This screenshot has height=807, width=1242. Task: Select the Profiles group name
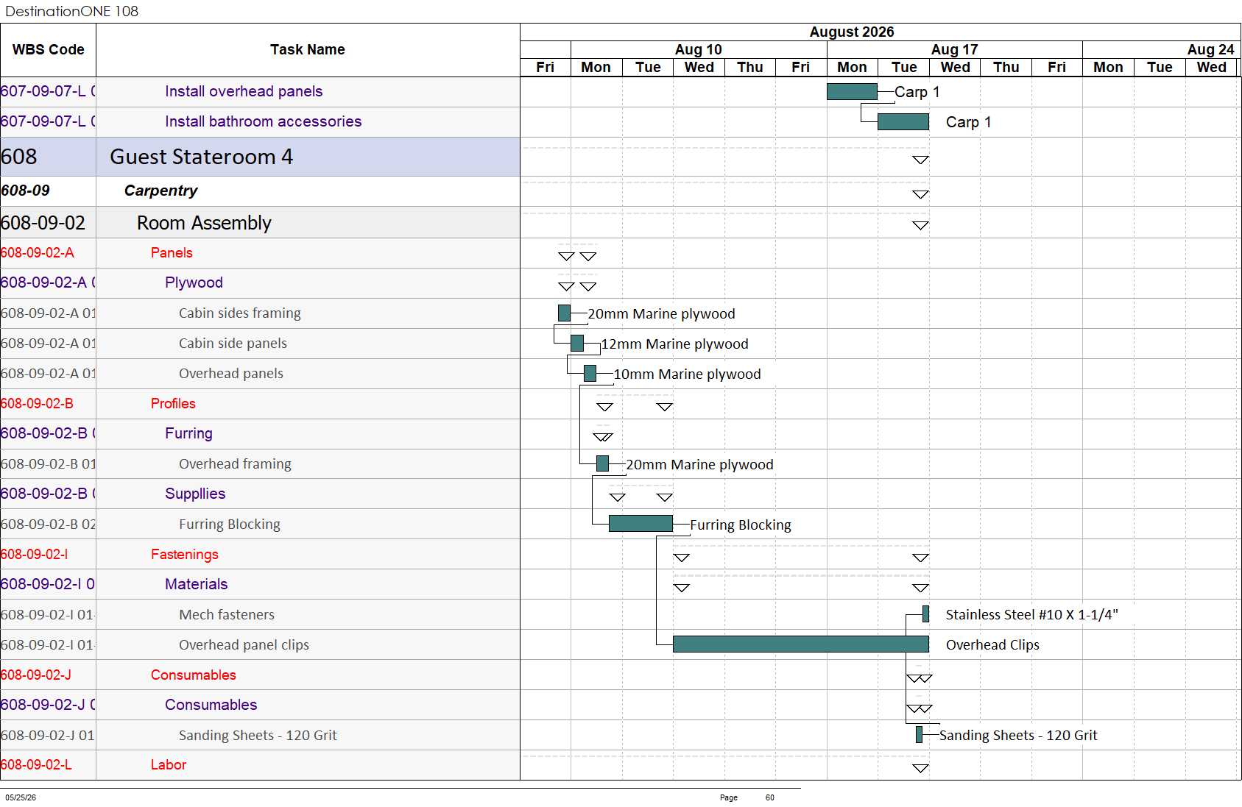pyautogui.click(x=173, y=404)
